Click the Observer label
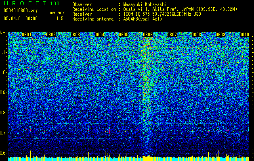254x161 pixels. [x=82, y=4]
